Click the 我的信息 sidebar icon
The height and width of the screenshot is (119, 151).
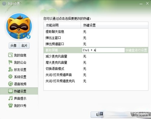tap(11, 55)
